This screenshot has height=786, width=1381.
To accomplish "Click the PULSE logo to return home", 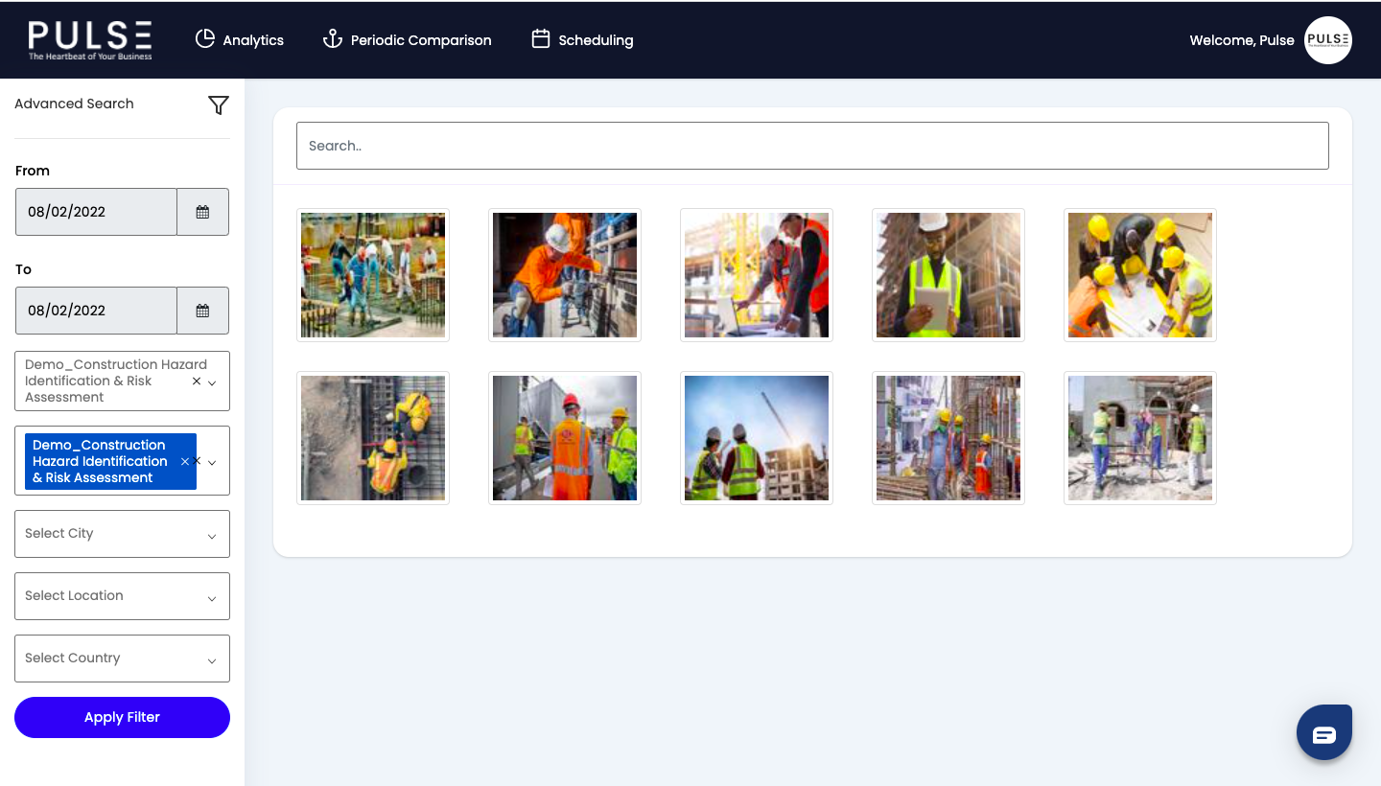I will pyautogui.click(x=90, y=39).
